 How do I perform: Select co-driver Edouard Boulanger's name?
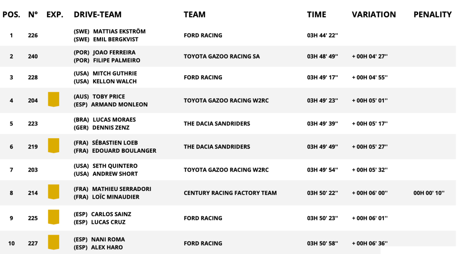pyautogui.click(x=124, y=150)
